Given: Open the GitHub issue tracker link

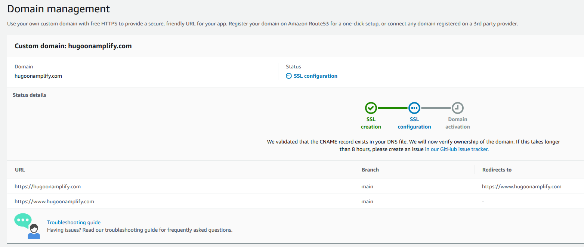Looking at the screenshot, I should pos(456,149).
